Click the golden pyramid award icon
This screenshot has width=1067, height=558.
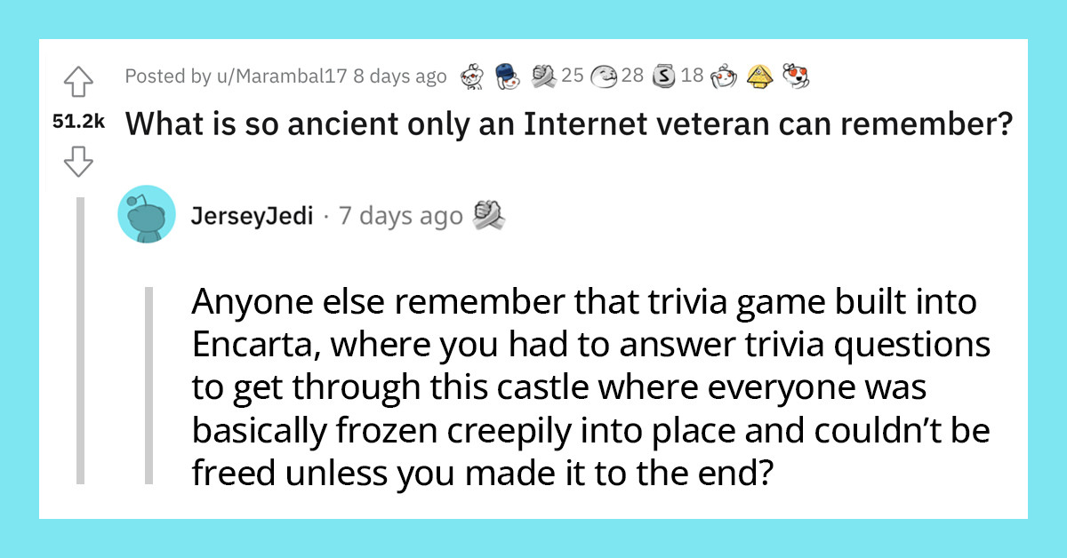click(x=758, y=76)
